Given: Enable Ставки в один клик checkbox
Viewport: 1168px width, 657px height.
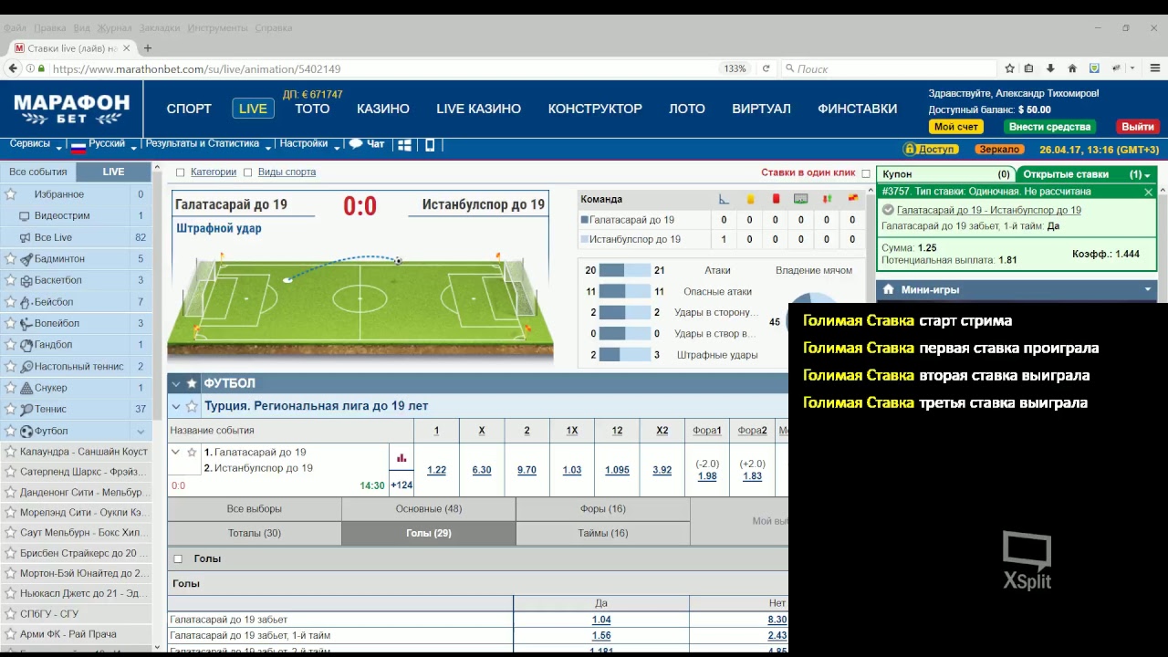Looking at the screenshot, I should point(866,173).
